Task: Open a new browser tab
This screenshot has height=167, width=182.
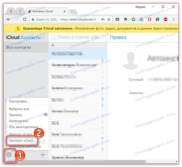Action: (x=73, y=12)
